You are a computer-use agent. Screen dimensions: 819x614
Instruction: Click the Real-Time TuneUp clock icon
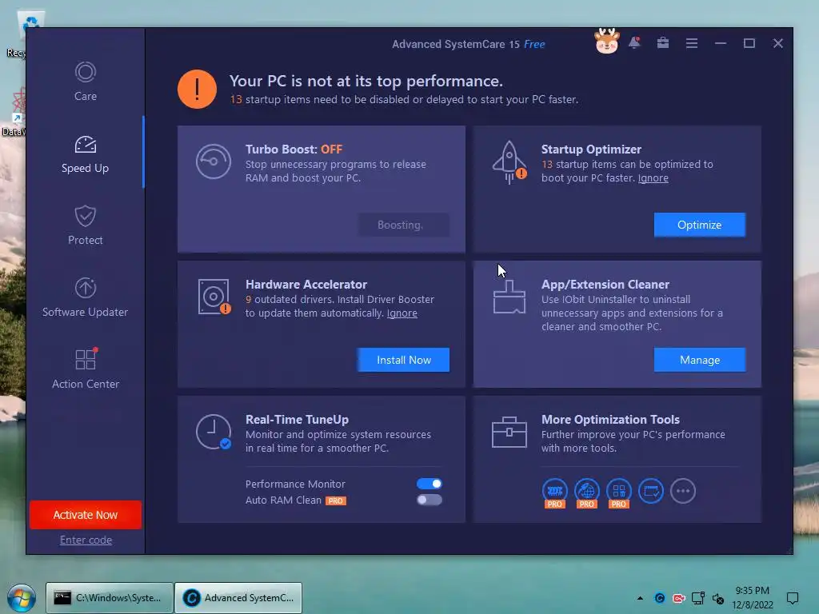[213, 432]
